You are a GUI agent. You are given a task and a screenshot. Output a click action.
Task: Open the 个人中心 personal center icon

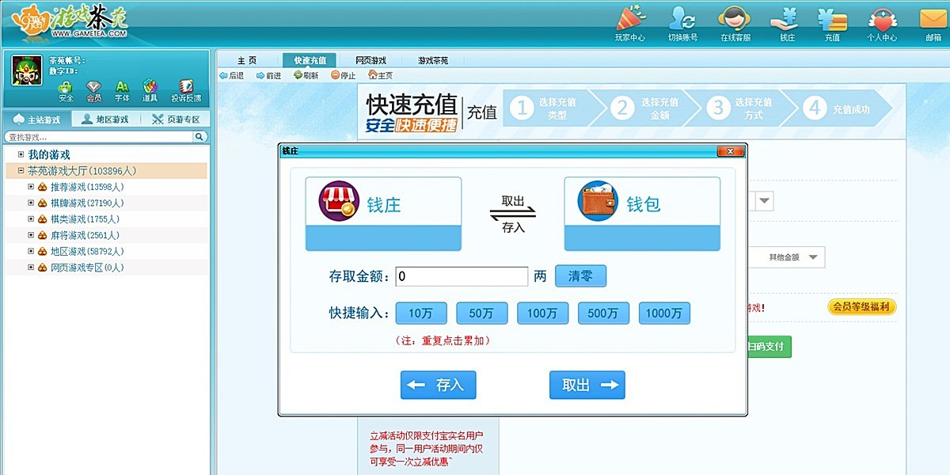point(881,22)
